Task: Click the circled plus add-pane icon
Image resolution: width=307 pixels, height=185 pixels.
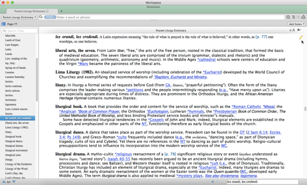Action: (x=298, y=17)
